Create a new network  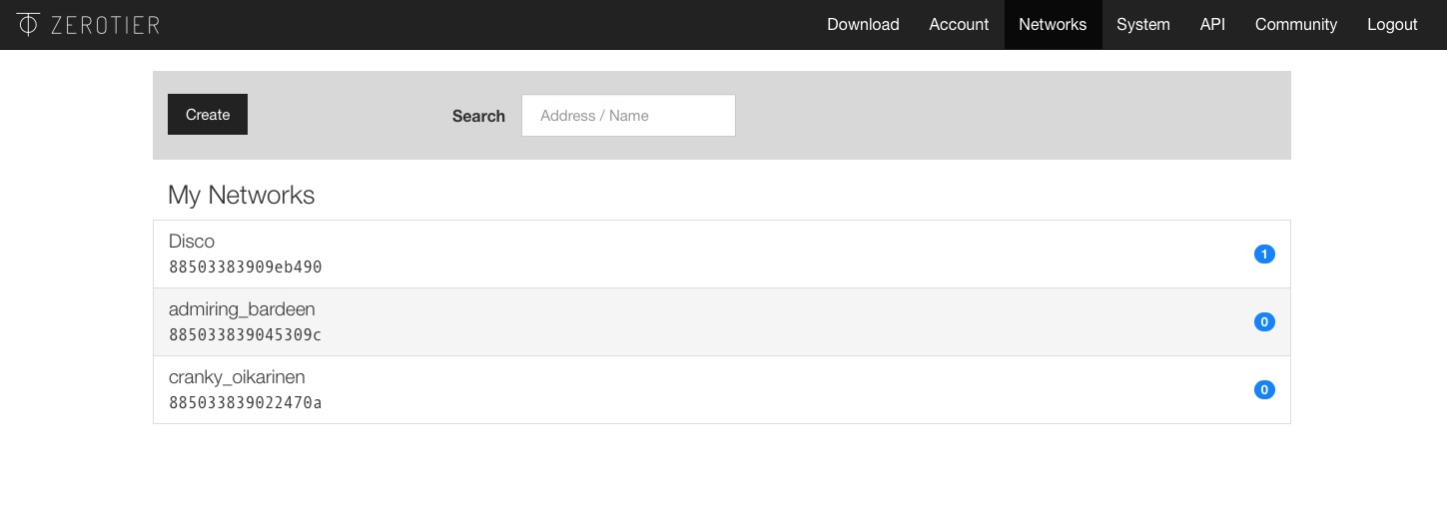208,115
